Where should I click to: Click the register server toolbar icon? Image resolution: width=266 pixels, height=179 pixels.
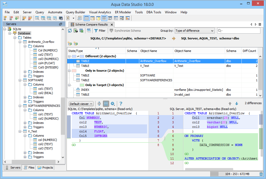pyautogui.click(x=5, y=18)
